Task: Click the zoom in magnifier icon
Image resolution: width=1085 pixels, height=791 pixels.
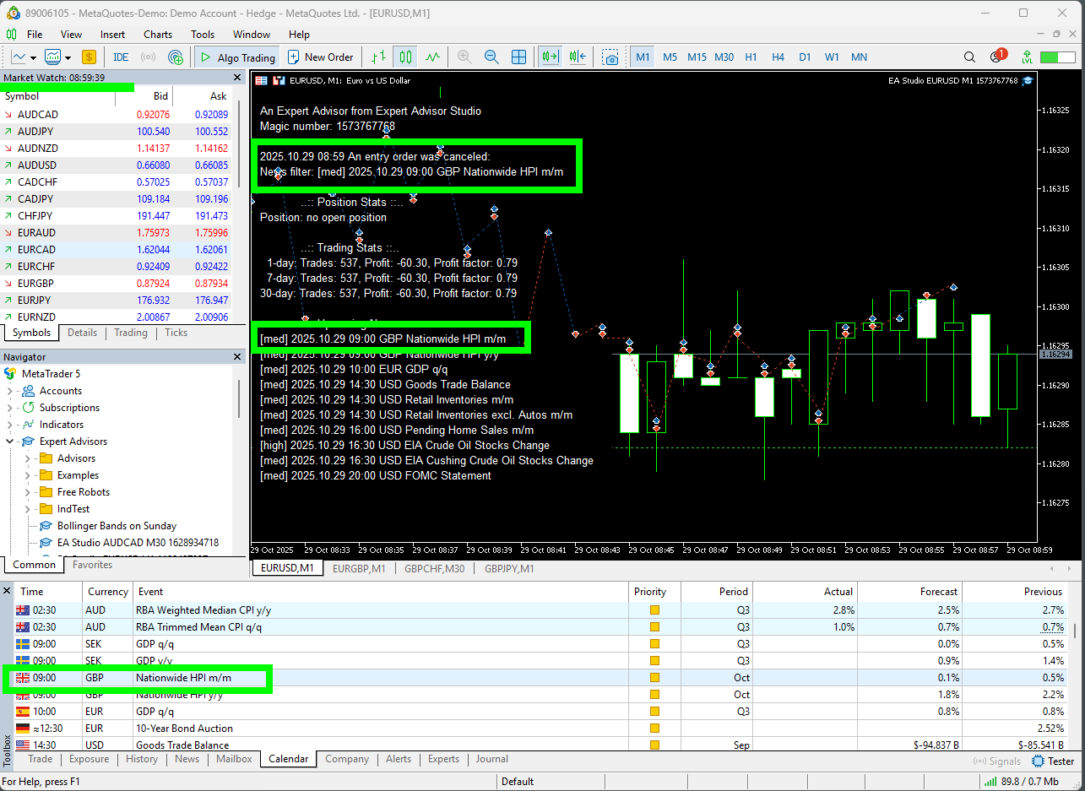Action: point(464,57)
